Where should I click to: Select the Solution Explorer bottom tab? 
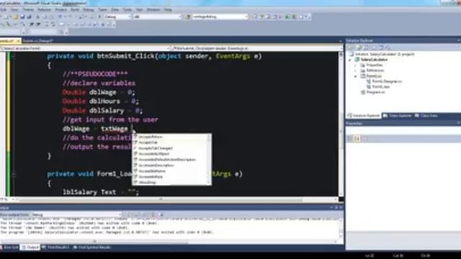364,116
